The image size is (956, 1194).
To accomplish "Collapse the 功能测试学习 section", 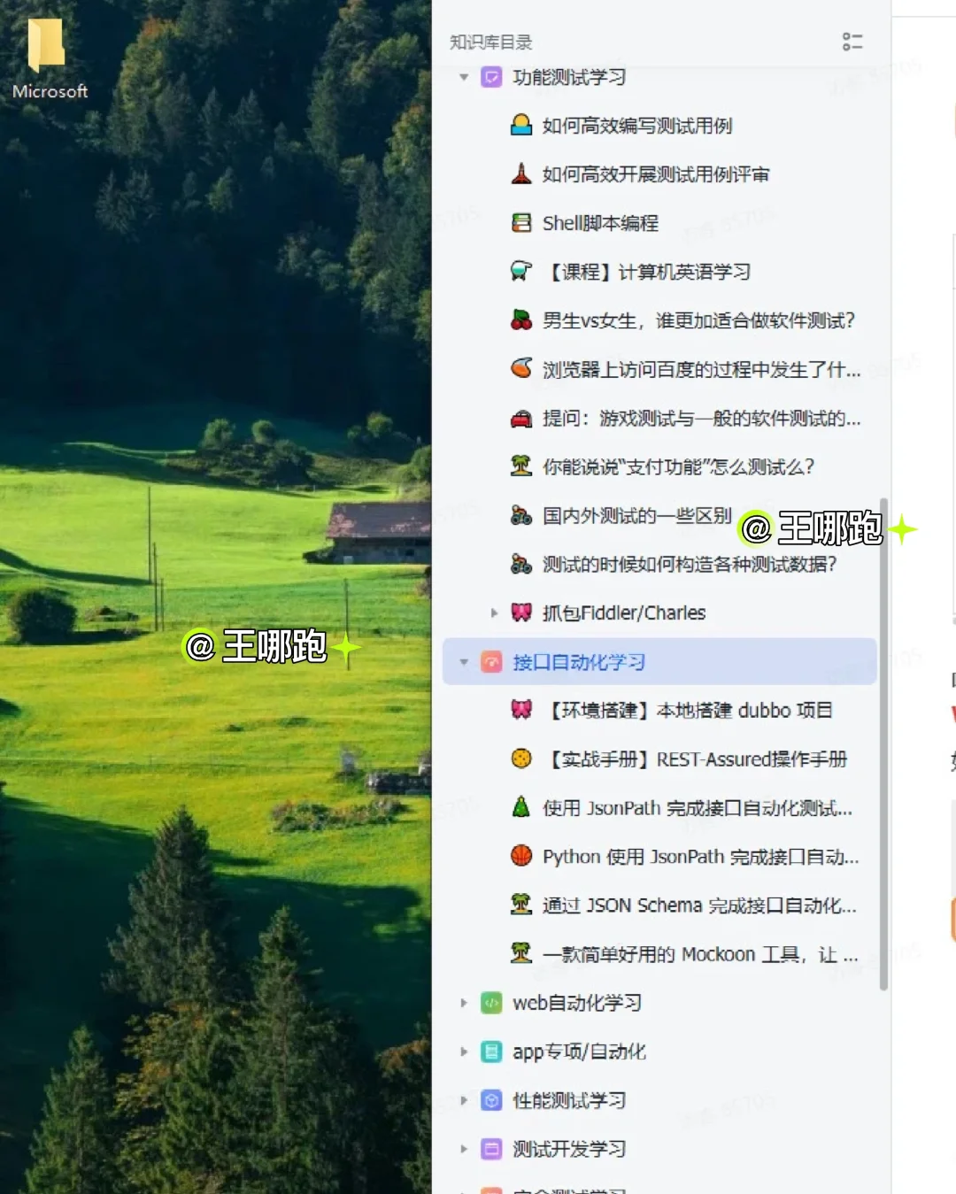I will [x=465, y=77].
